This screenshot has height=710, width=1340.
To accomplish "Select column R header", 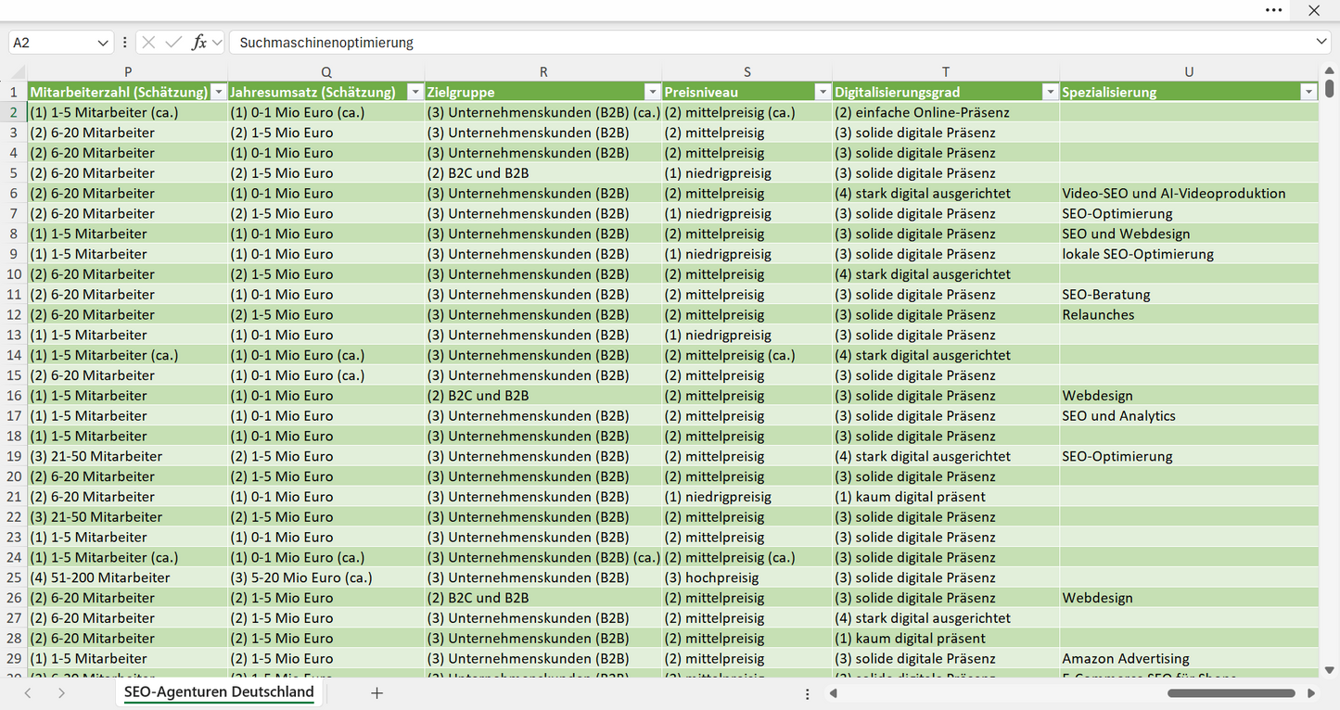I will [543, 71].
